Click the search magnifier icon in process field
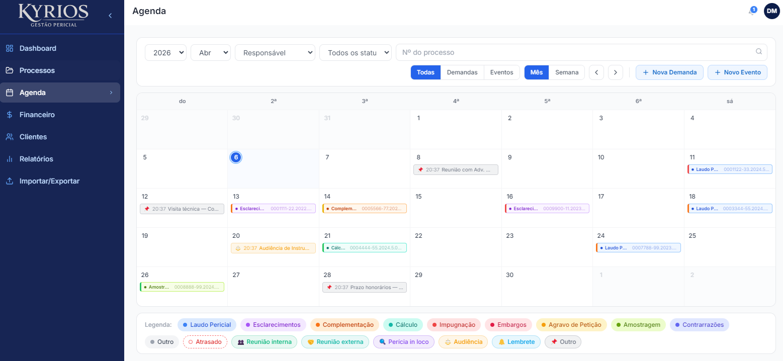Image resolution: width=783 pixels, height=361 pixels. pyautogui.click(x=759, y=51)
